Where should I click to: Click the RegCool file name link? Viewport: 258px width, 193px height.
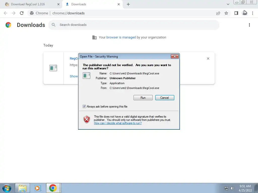tap(74, 58)
